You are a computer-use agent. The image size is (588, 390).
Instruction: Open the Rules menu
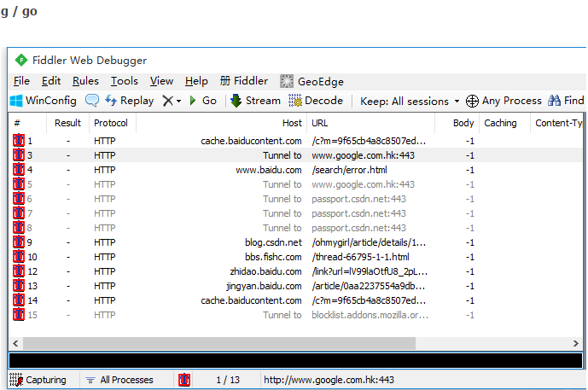coord(85,81)
